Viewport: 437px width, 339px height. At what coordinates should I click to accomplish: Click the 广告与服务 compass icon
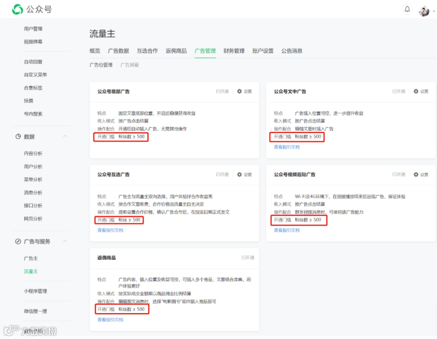[18, 241]
